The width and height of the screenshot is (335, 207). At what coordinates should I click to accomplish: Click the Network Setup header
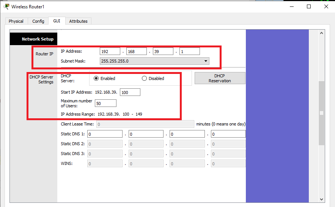click(x=33, y=39)
